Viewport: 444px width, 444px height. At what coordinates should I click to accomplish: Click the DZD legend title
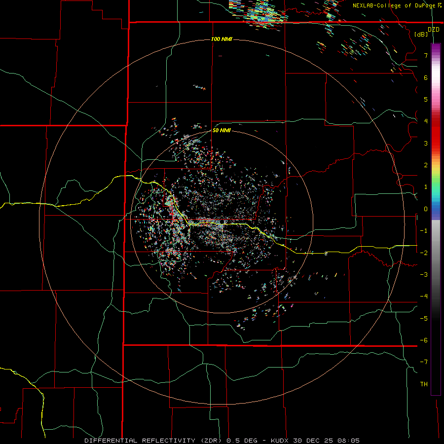click(433, 30)
